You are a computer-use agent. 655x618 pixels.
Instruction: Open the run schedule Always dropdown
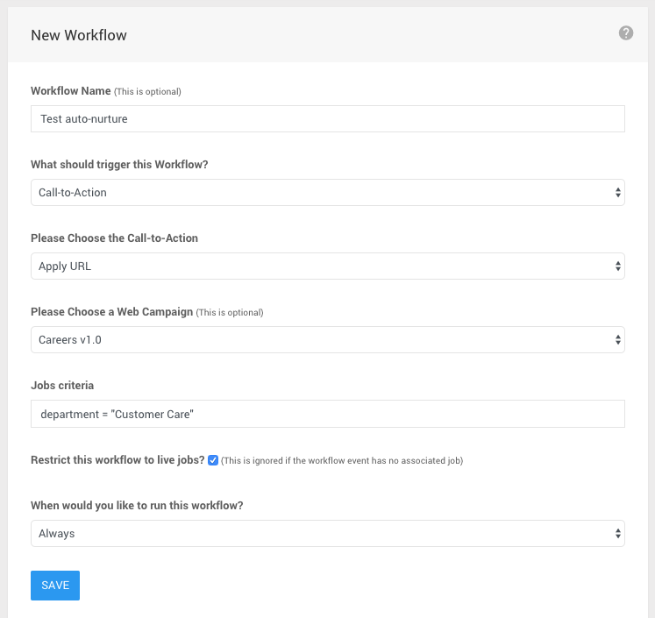click(x=328, y=533)
